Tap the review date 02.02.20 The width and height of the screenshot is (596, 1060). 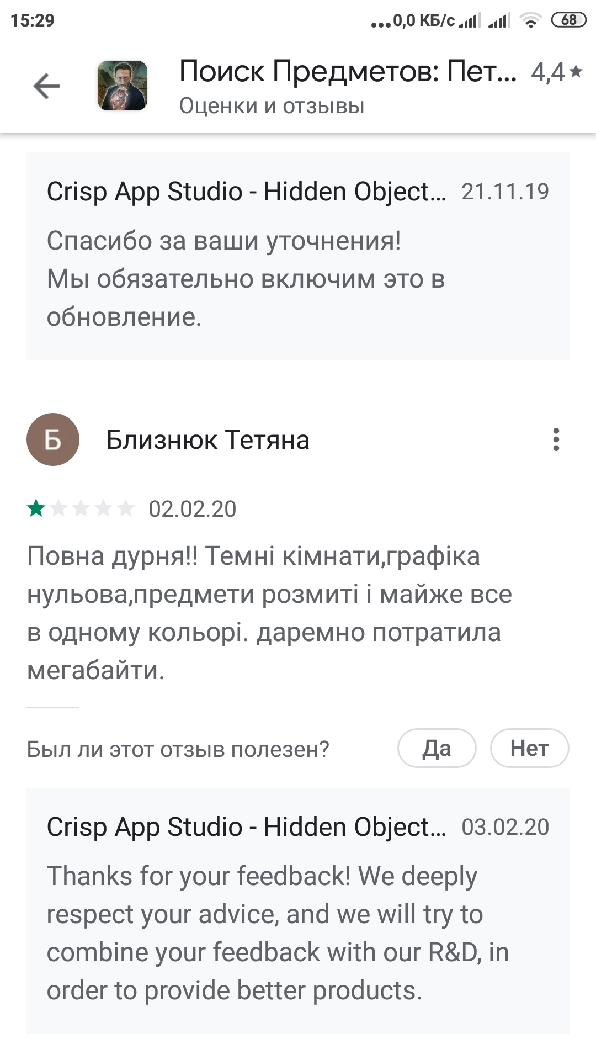tap(192, 509)
